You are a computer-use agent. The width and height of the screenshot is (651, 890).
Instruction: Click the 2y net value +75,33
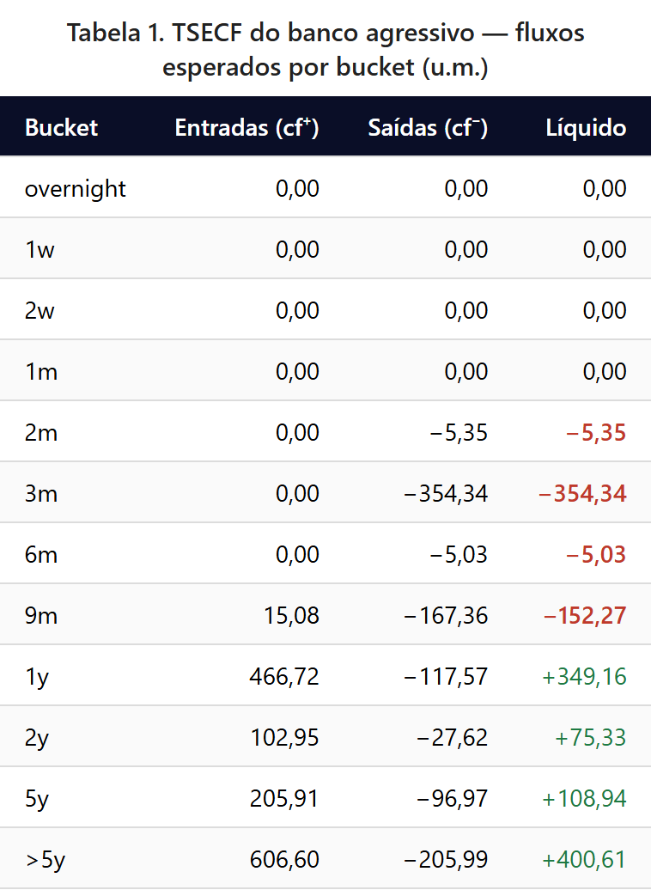click(x=590, y=738)
